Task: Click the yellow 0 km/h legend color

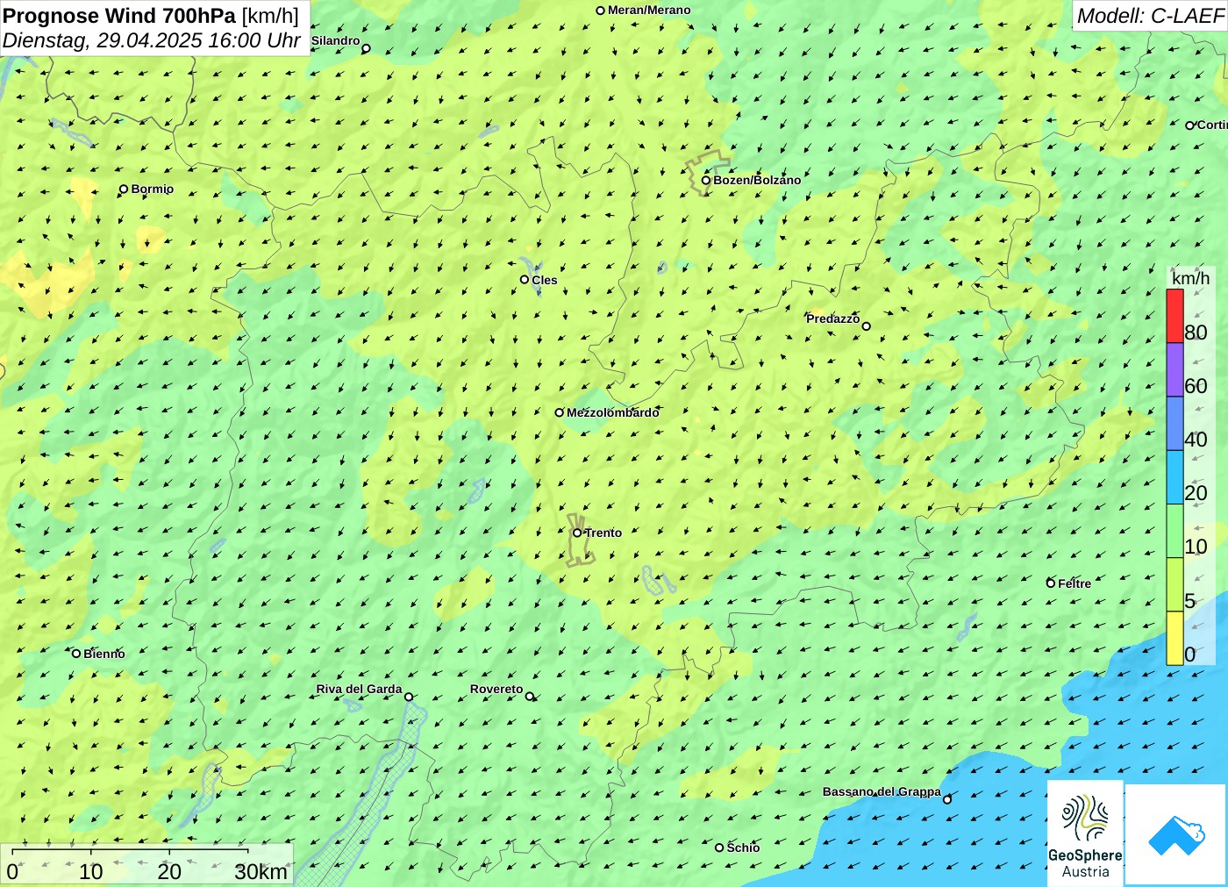Action: pyautogui.click(x=1174, y=638)
